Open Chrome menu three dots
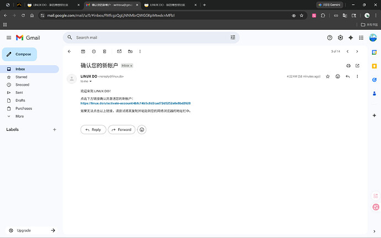 coord(376,15)
